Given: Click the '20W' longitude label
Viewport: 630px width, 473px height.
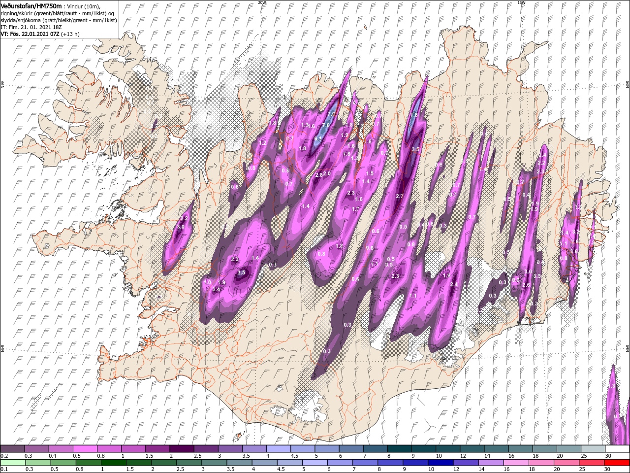Looking at the screenshot, I should (x=262, y=2).
